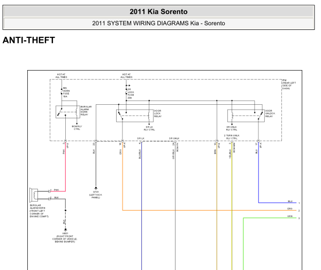Screen dimensions: 321x270
Task: Click the "2 TURN UNLK RLY CTRL" label
Action: (x=232, y=137)
